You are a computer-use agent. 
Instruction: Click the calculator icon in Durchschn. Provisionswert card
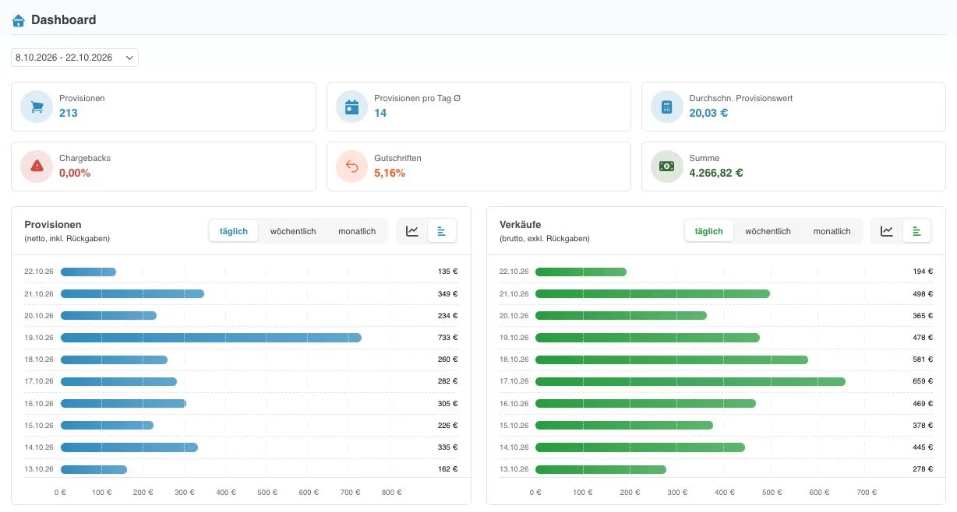tap(666, 107)
